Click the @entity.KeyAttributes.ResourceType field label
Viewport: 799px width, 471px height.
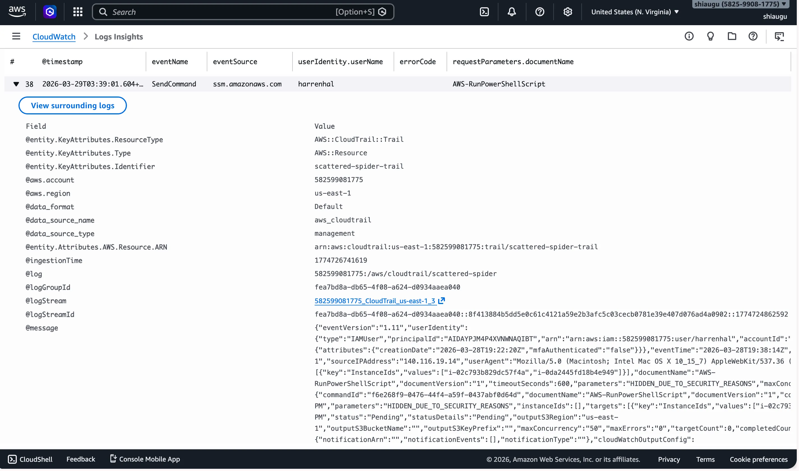coord(94,140)
